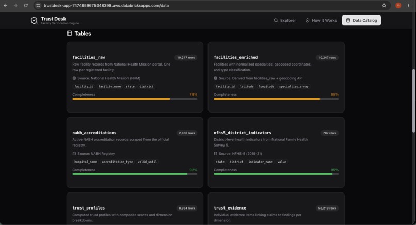Open site information icon in address bar
Viewport: 416px width, 225px height.
[x=38, y=5]
